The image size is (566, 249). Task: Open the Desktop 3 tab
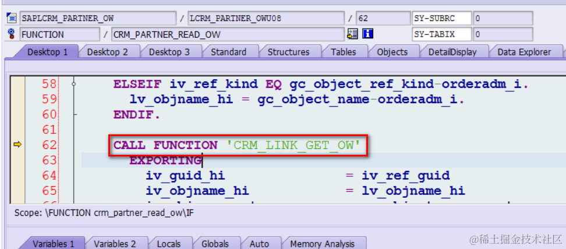169,52
